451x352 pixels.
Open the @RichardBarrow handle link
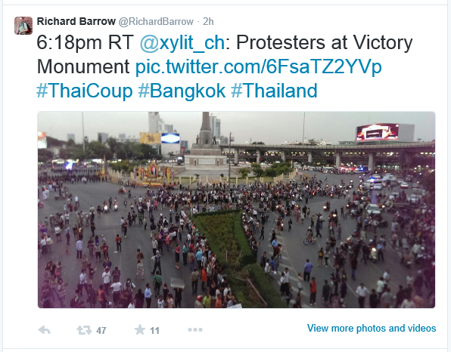[x=156, y=22]
